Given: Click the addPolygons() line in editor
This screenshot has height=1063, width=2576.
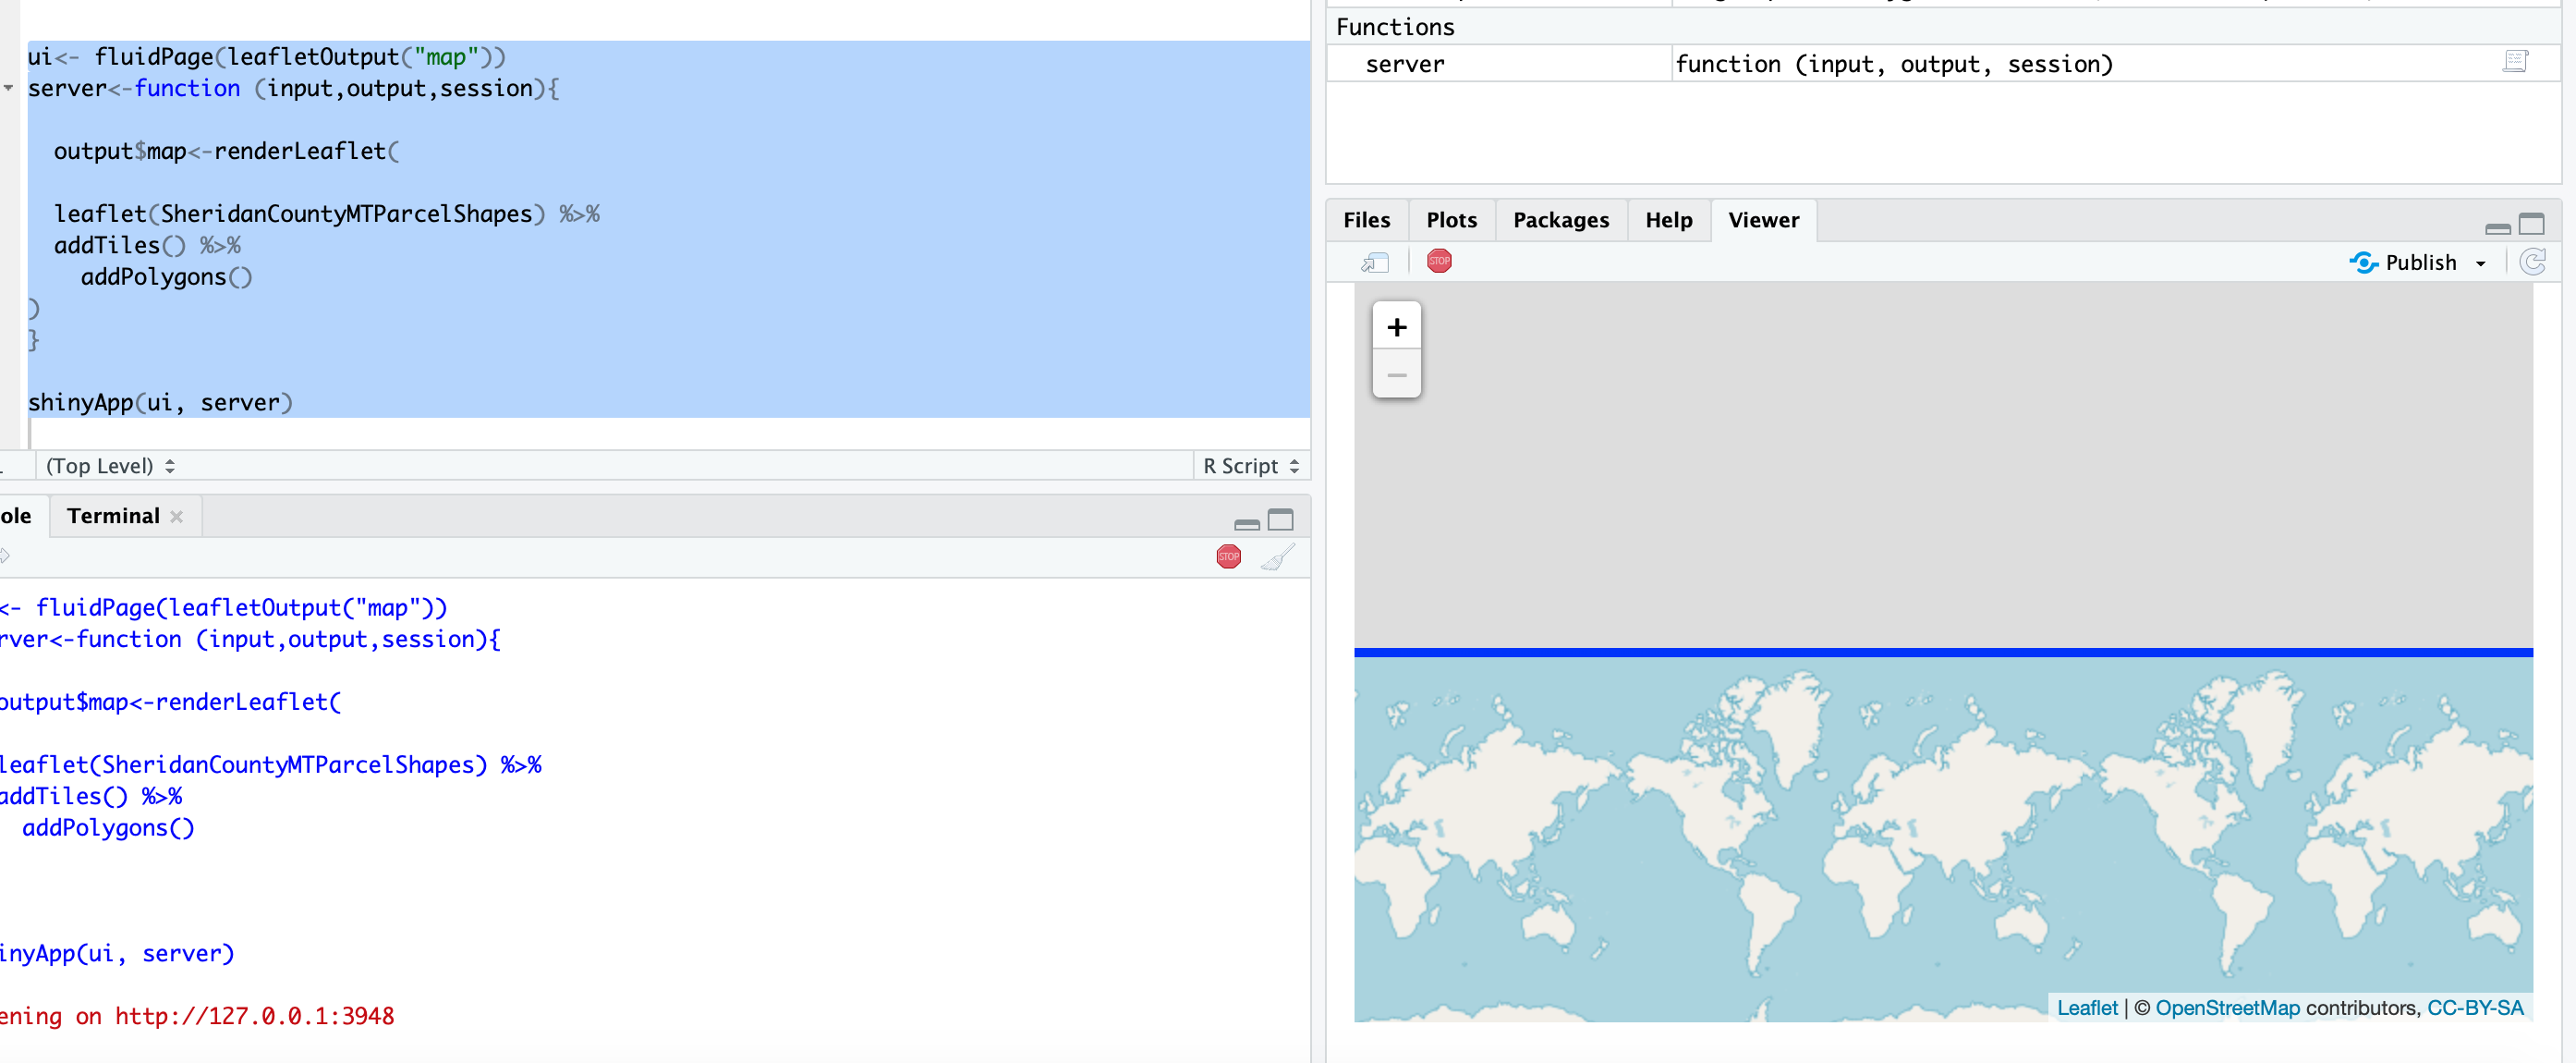Looking at the screenshot, I should [166, 277].
